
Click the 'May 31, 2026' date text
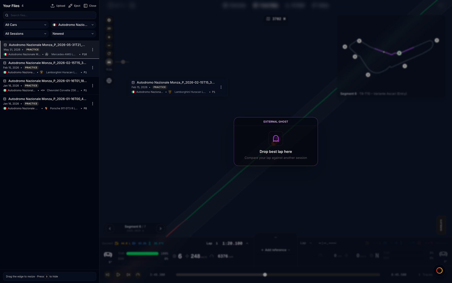(12, 50)
